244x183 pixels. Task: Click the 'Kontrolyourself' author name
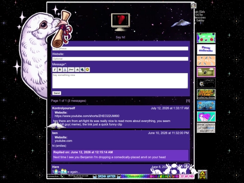(64, 108)
